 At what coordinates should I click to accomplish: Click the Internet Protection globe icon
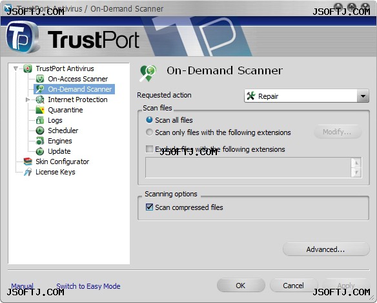40,99
